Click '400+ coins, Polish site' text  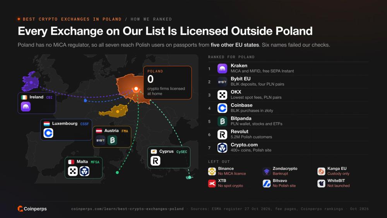click(x=251, y=150)
